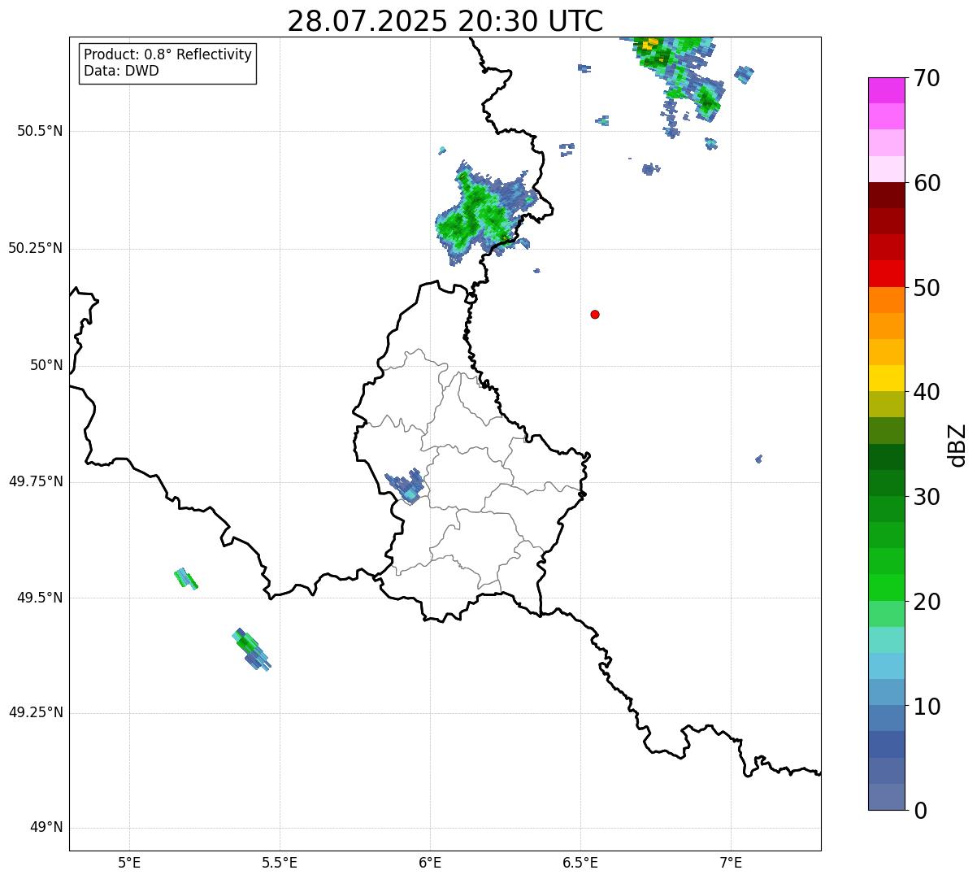Click the 7°E longitude label

[x=731, y=862]
